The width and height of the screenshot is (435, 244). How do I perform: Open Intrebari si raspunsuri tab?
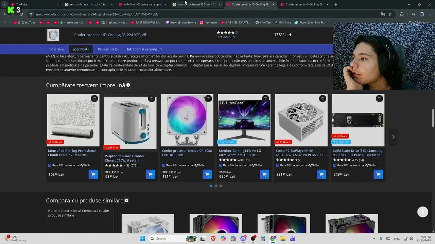tap(144, 49)
